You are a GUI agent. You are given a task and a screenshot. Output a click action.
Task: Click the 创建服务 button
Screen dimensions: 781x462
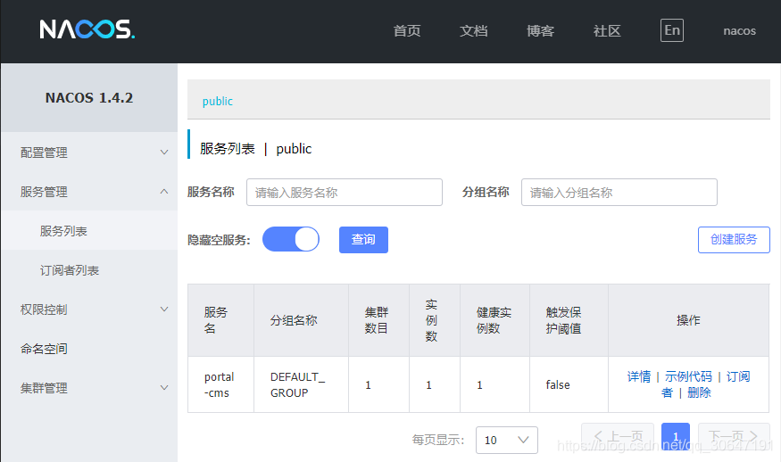pos(734,240)
